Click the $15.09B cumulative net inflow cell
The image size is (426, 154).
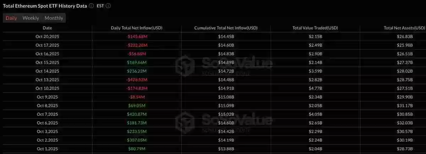(x=226, y=105)
